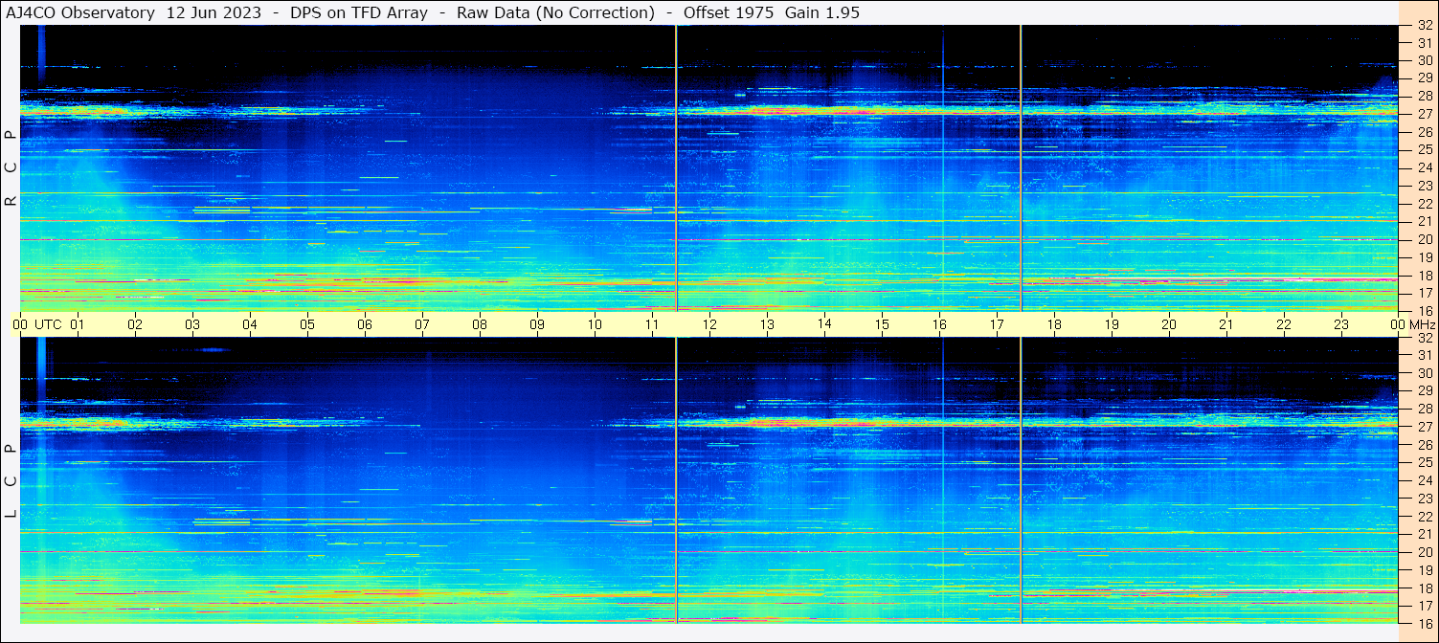Screen dimensions: 1439x643
Task: Click hour tick '09' on time axis
Action: pos(537,324)
